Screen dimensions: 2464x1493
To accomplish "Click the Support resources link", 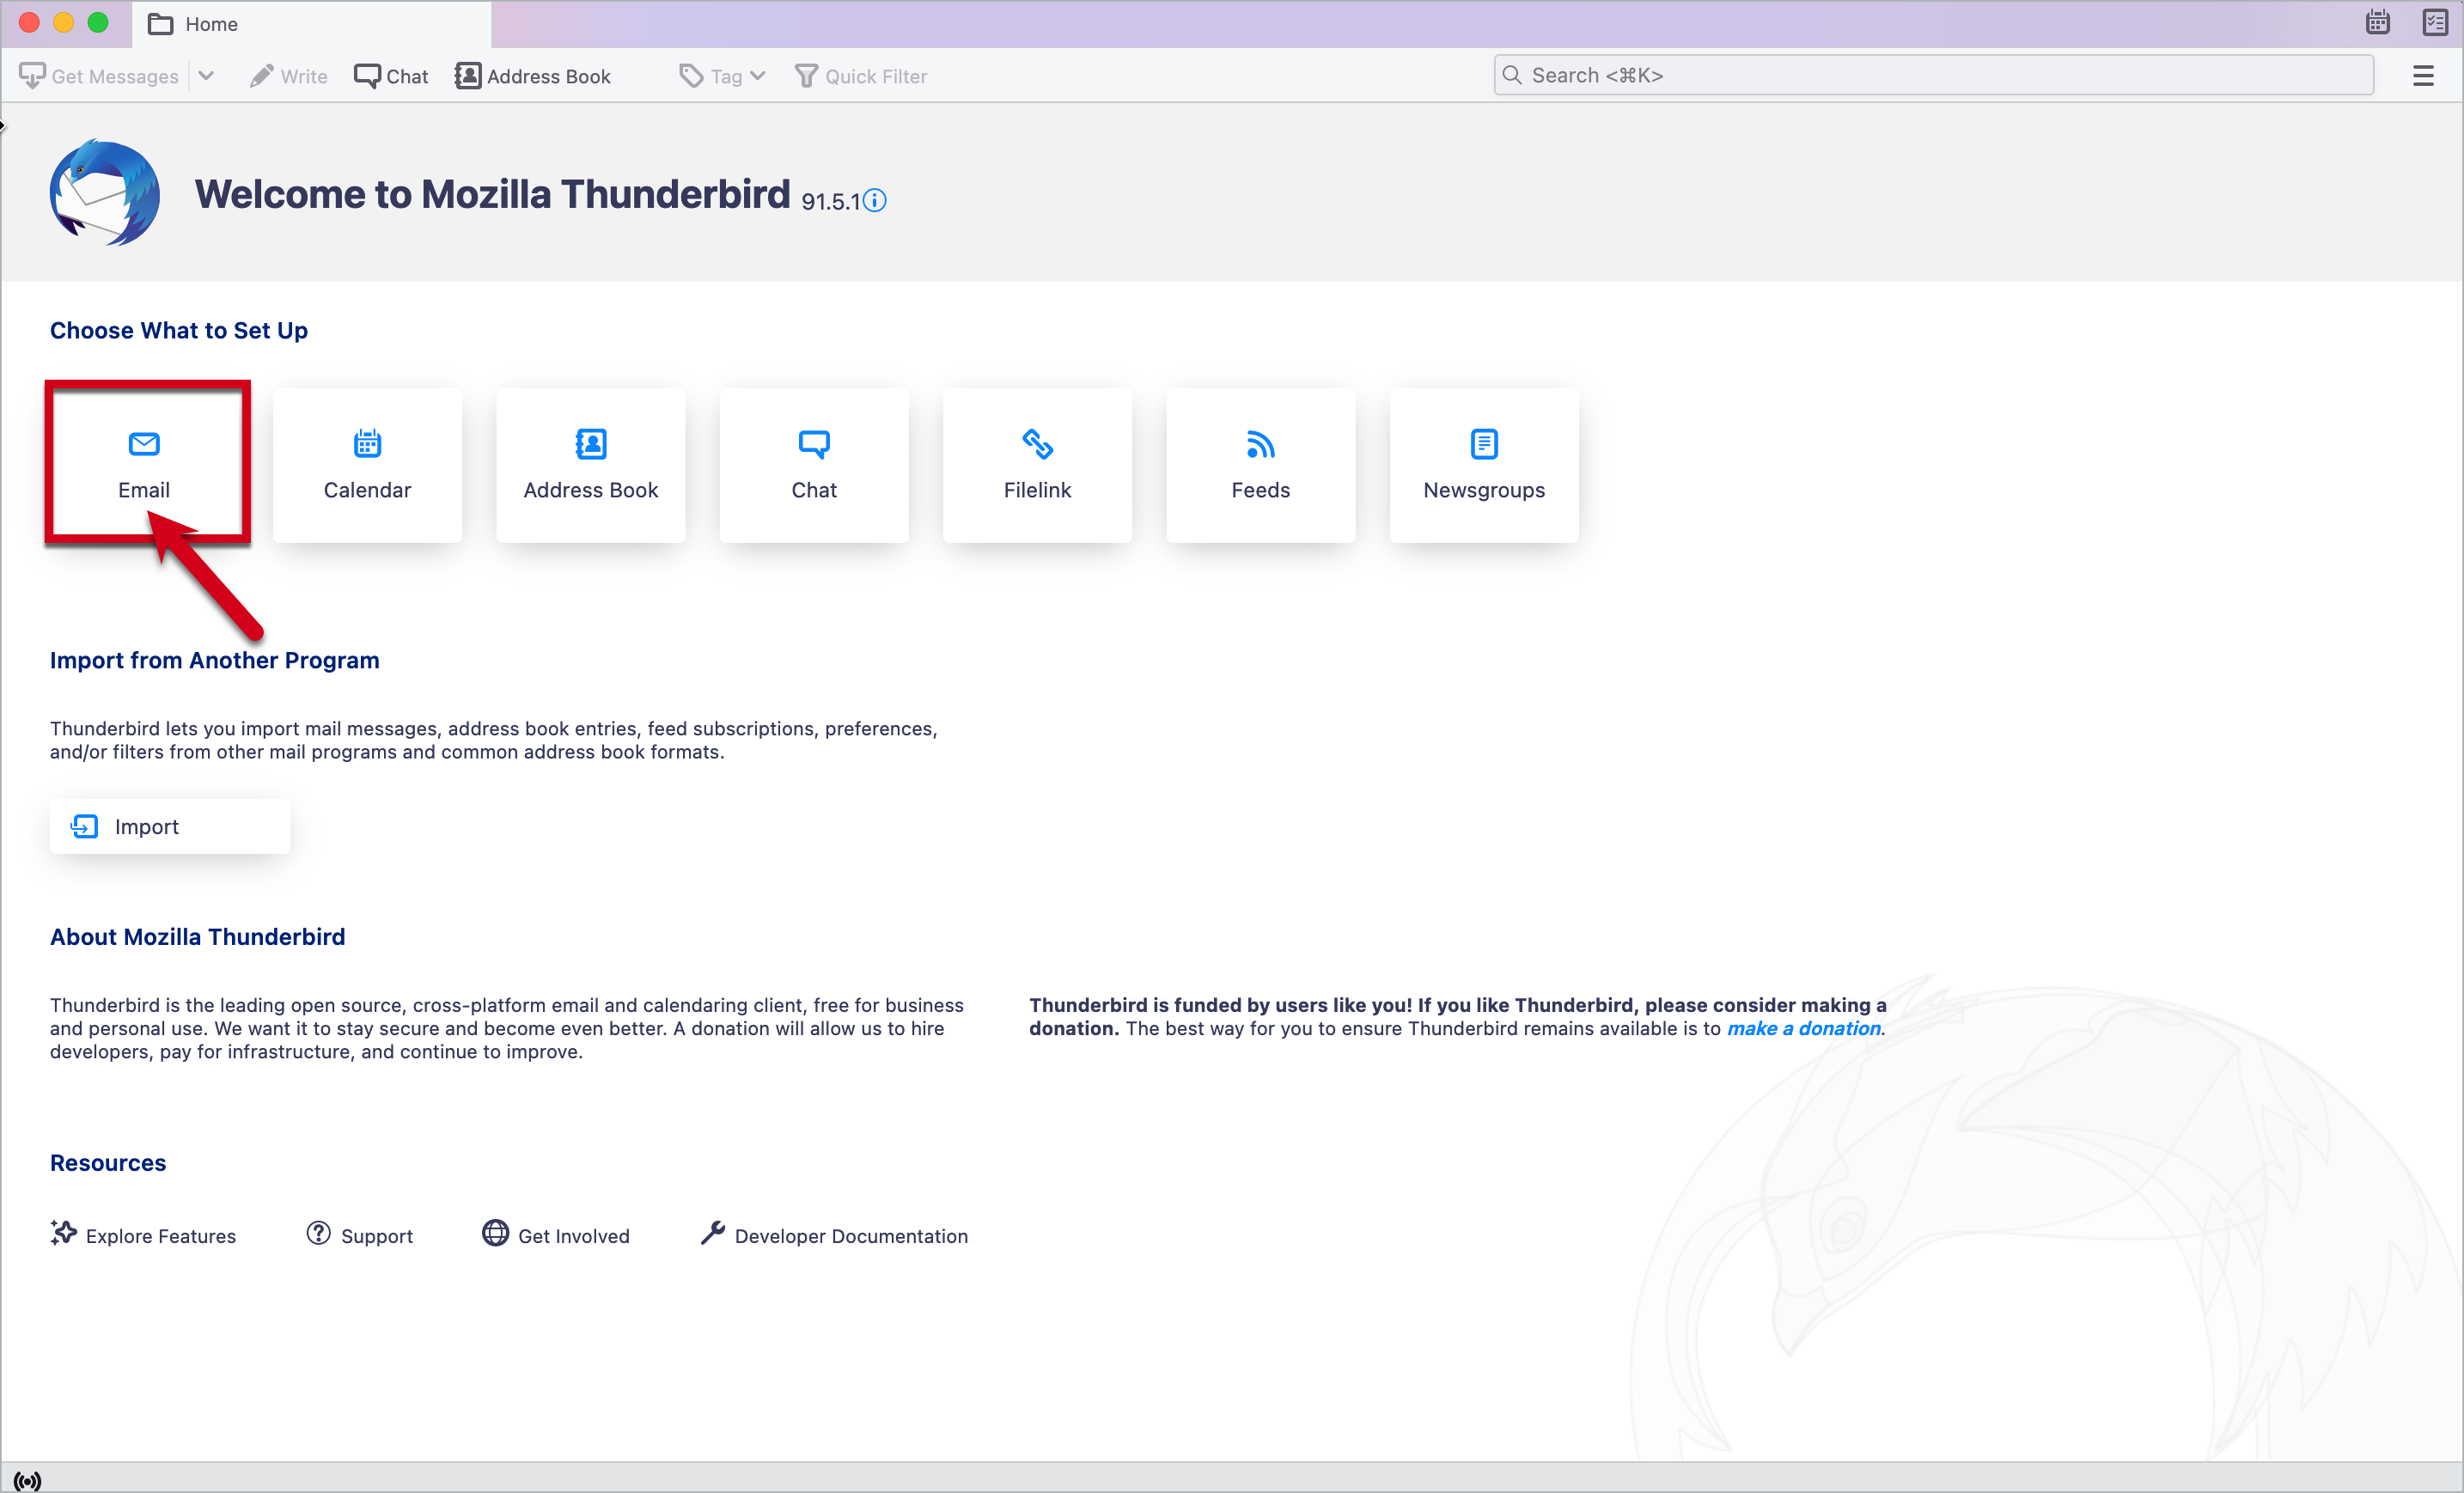I will pos(376,1236).
